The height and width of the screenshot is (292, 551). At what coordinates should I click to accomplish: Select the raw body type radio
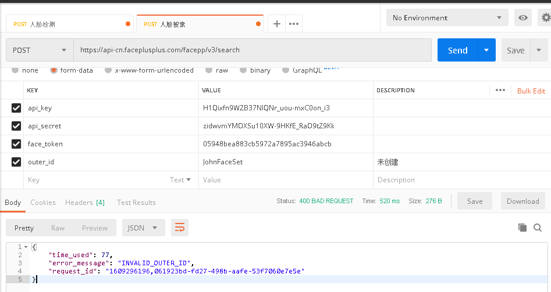coord(209,70)
